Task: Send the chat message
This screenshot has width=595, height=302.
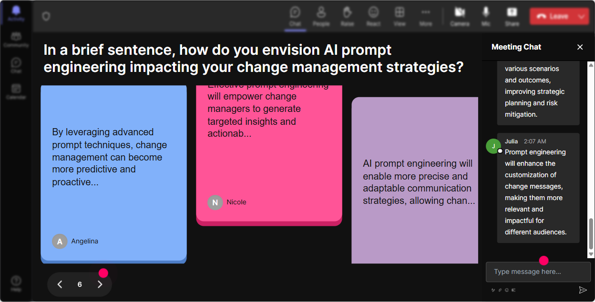Action: pyautogui.click(x=583, y=290)
